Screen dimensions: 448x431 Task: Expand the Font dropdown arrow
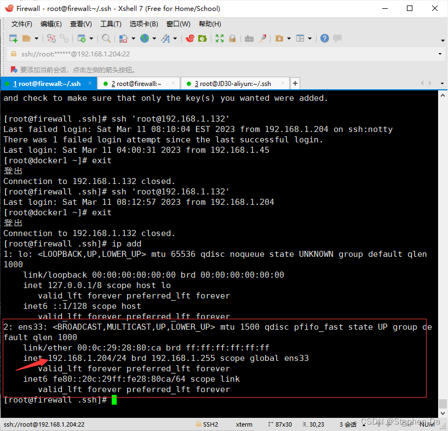(x=175, y=38)
